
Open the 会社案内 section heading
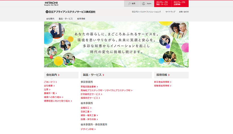click(x=61, y=75)
